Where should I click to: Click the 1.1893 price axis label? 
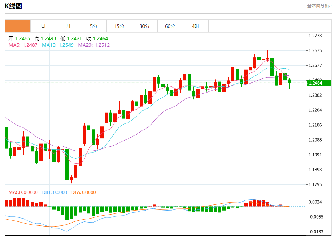[x=315, y=170]
